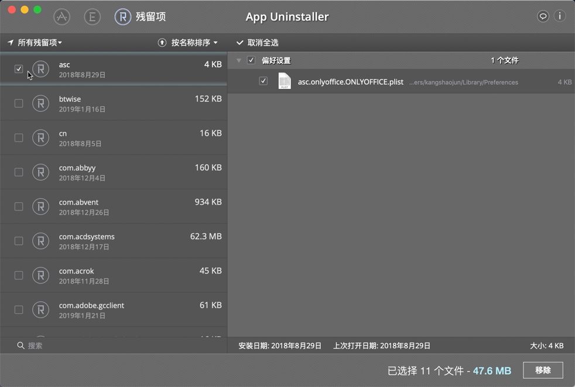Viewport: 575px width, 387px height.
Task: Click the info (i) icon at top right
Action: (x=560, y=16)
